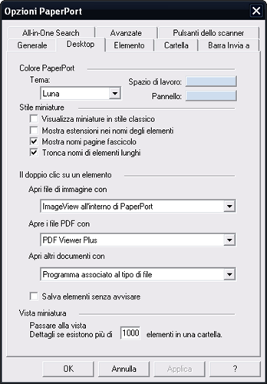Expand the 'Apri file di immagine con' dropdown
Viewport: 267px width, 384px height.
(x=230, y=207)
